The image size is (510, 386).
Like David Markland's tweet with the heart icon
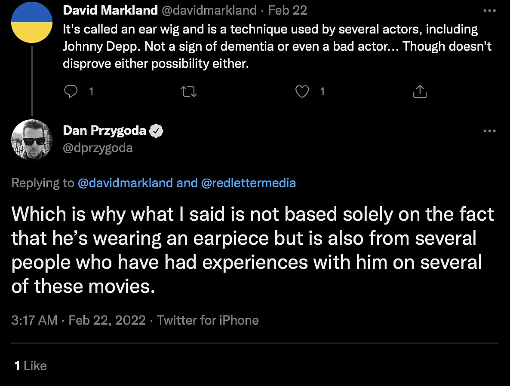pos(303,91)
